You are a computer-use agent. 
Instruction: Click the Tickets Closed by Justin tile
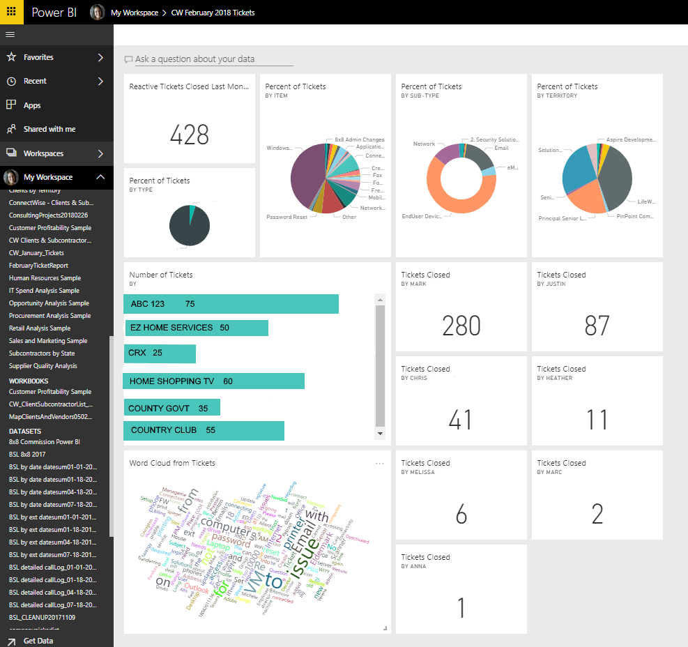597,307
